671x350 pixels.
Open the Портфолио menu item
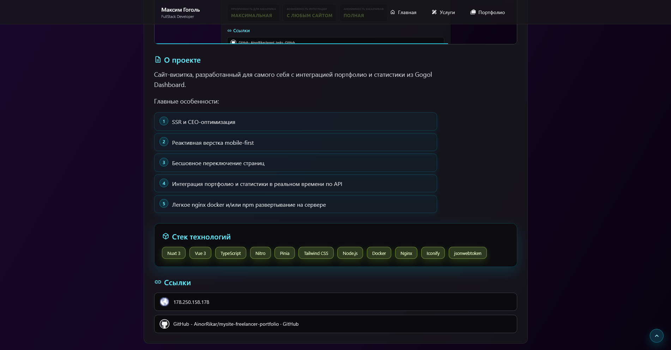(x=488, y=12)
